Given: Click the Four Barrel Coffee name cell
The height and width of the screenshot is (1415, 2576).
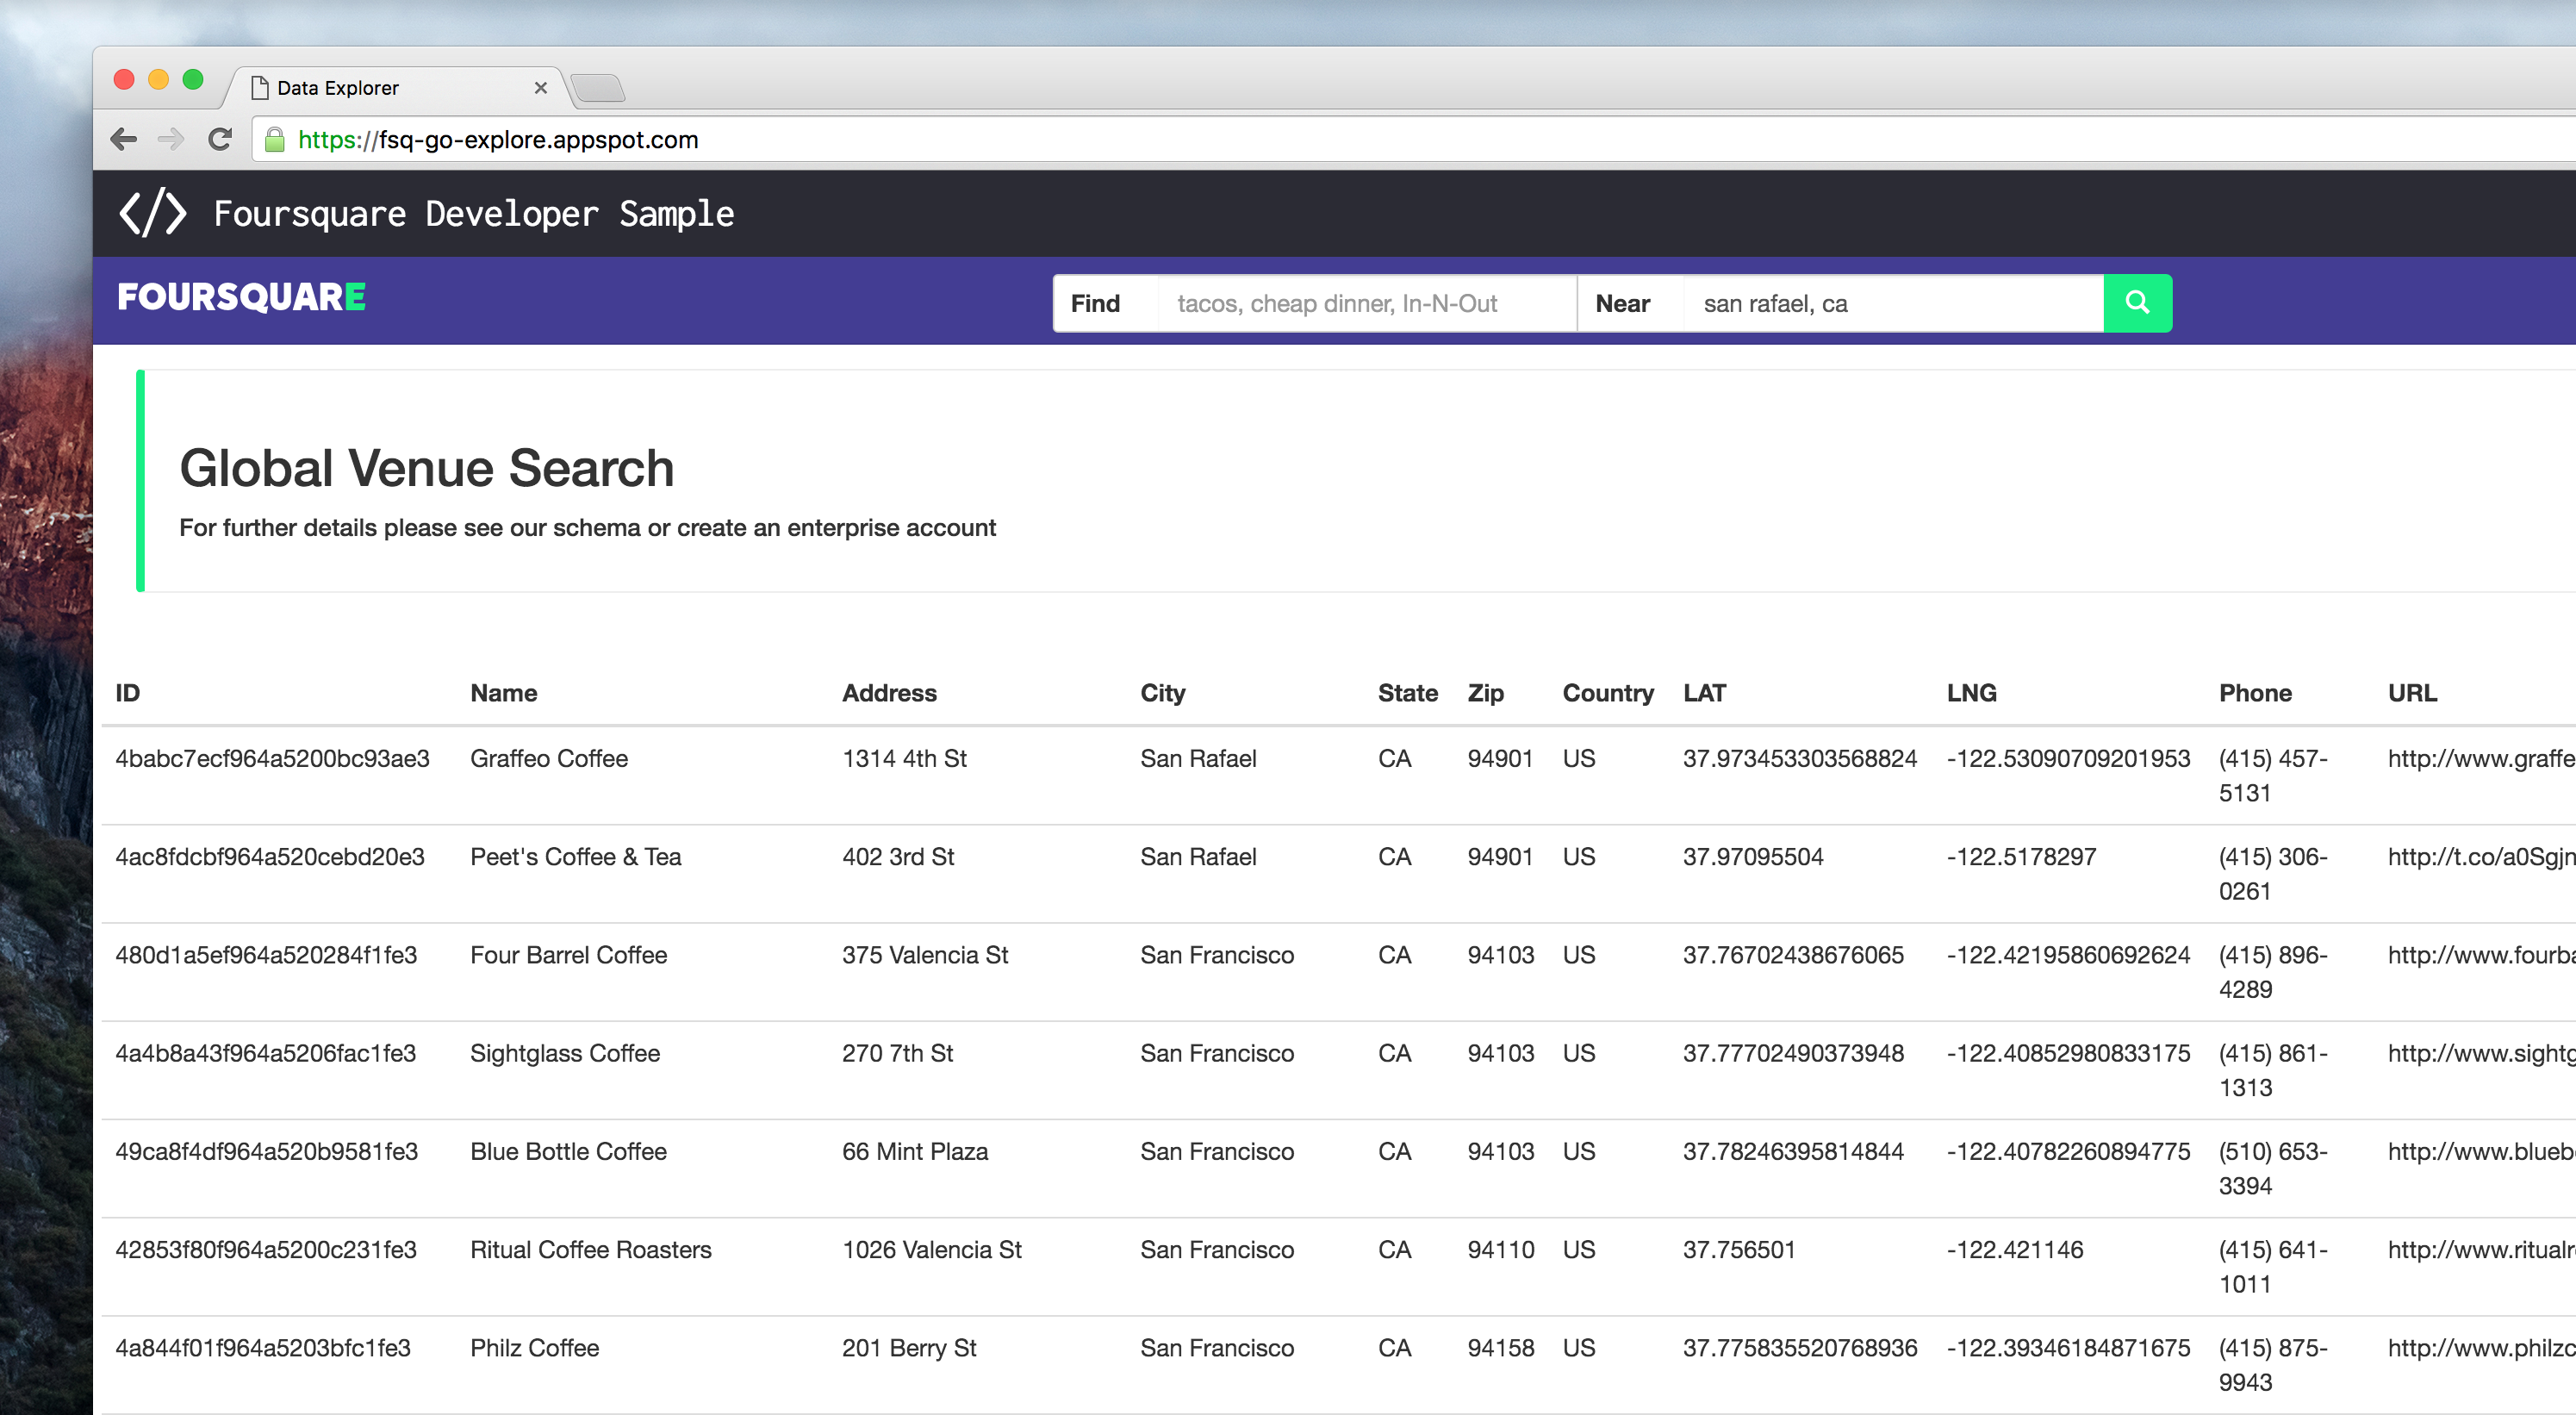Looking at the screenshot, I should pyautogui.click(x=568, y=955).
